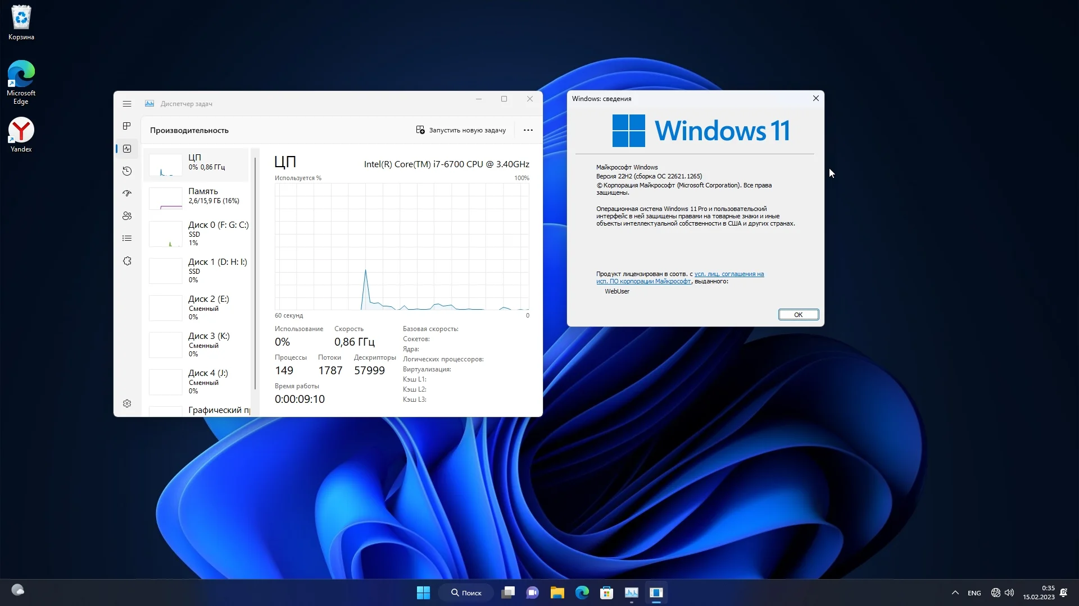Screen dimensions: 1079x606
Task: Open the Microsoft license terms link
Action: tap(729, 274)
